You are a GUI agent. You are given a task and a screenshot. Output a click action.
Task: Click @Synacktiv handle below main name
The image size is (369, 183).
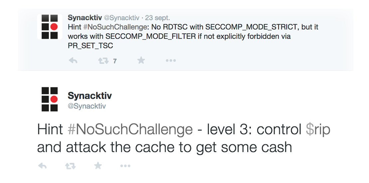(87, 106)
